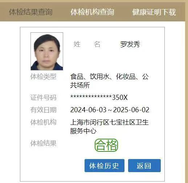Screen dimensions: 188x183
Task: Click the 姓名 field label
Action: (87, 44)
